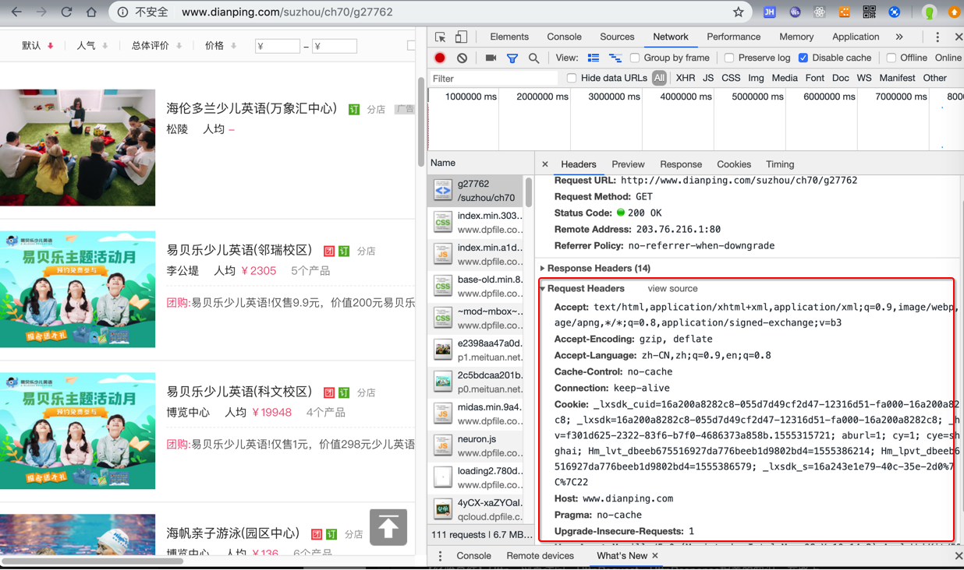The height and width of the screenshot is (570, 964).
Task: Select neuron.js request in list
Action: (476, 445)
